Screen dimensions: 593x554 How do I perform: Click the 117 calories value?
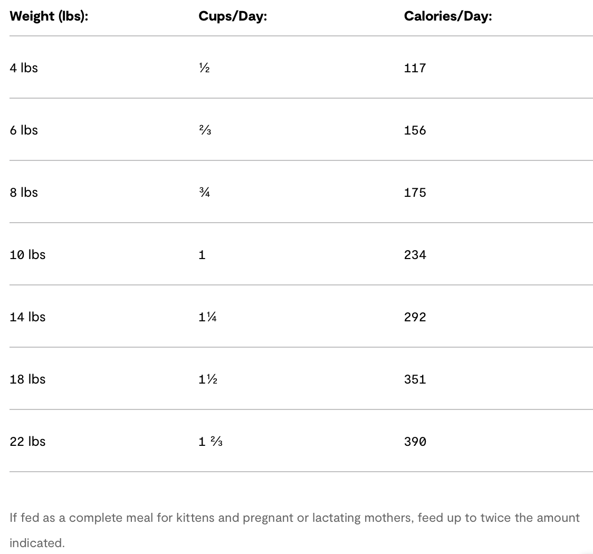415,68
